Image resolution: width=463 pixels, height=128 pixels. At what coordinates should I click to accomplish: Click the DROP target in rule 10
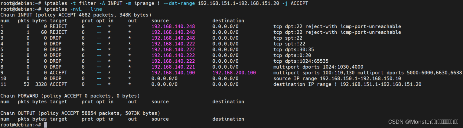click(x=56, y=78)
